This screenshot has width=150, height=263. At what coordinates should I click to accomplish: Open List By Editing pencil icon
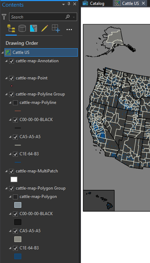(45, 28)
